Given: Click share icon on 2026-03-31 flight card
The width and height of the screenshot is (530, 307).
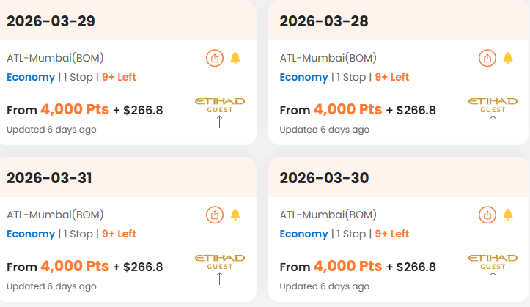Looking at the screenshot, I should pos(215,215).
